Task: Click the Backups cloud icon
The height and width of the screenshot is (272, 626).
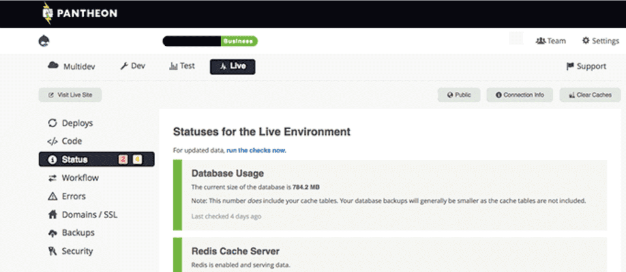Action: [52, 233]
